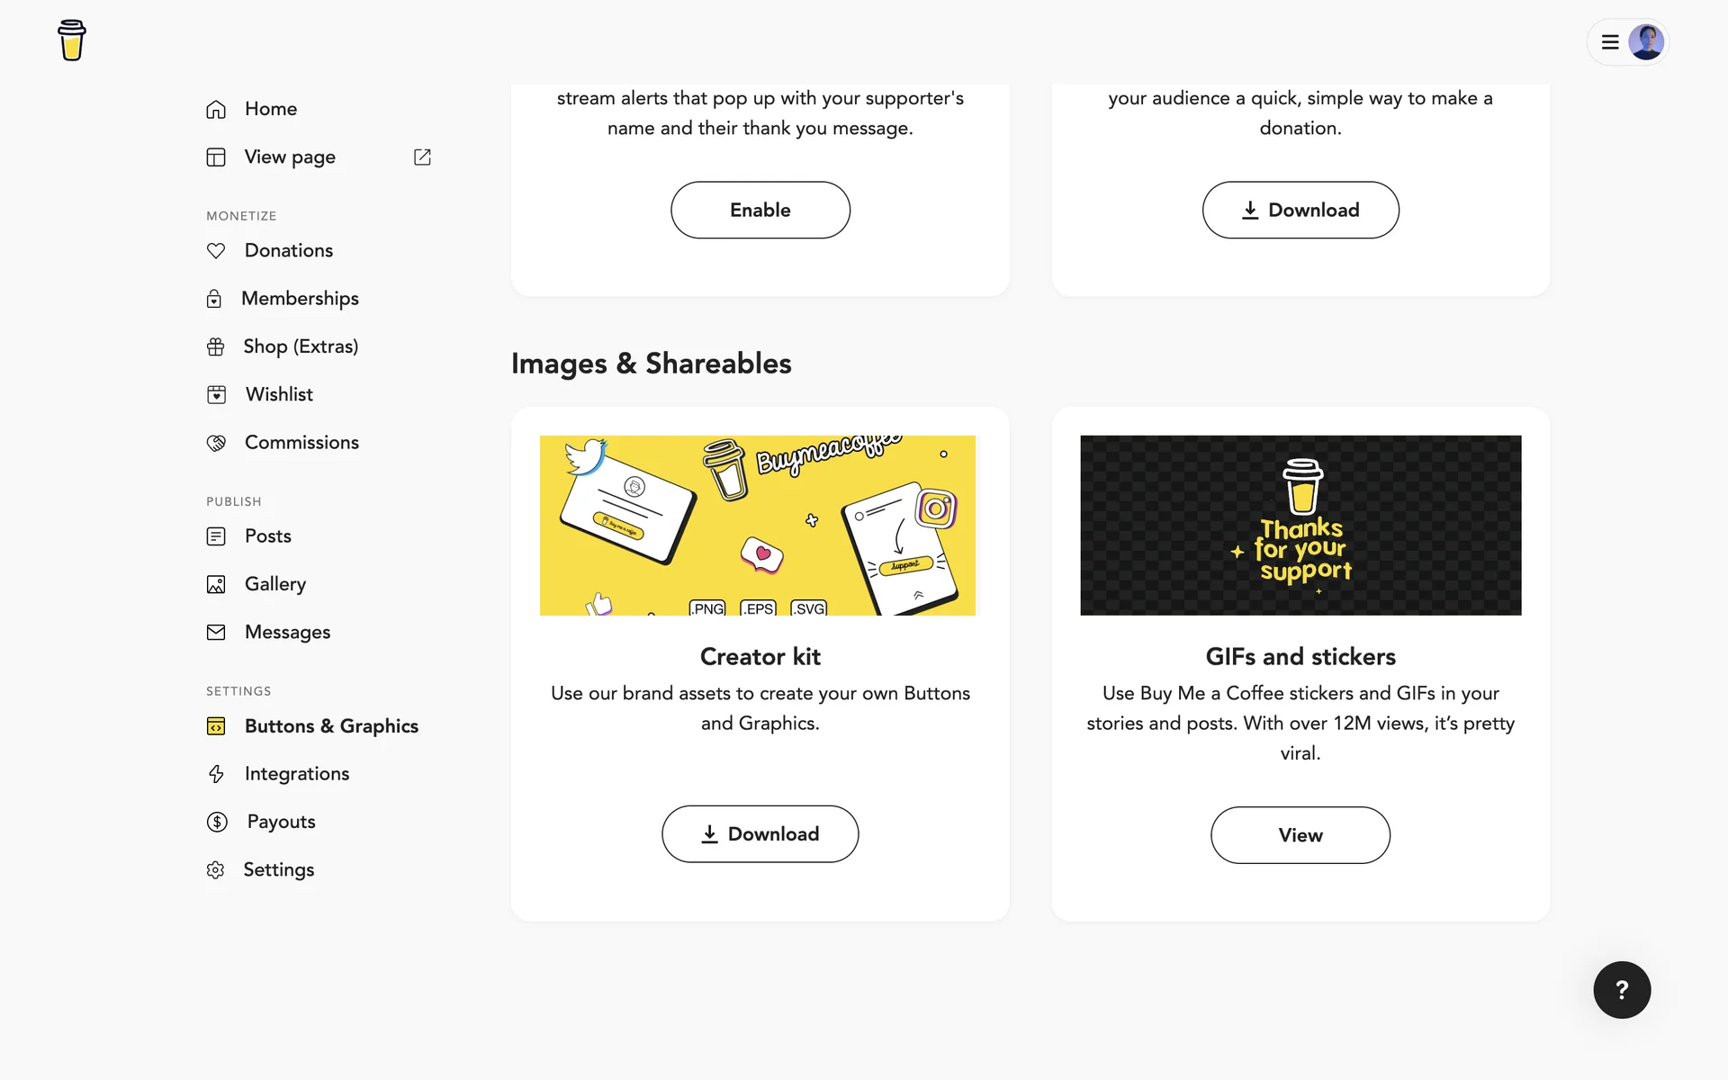The height and width of the screenshot is (1080, 1728).
Task: Click the Thanks for your support preview
Action: click(x=1300, y=526)
